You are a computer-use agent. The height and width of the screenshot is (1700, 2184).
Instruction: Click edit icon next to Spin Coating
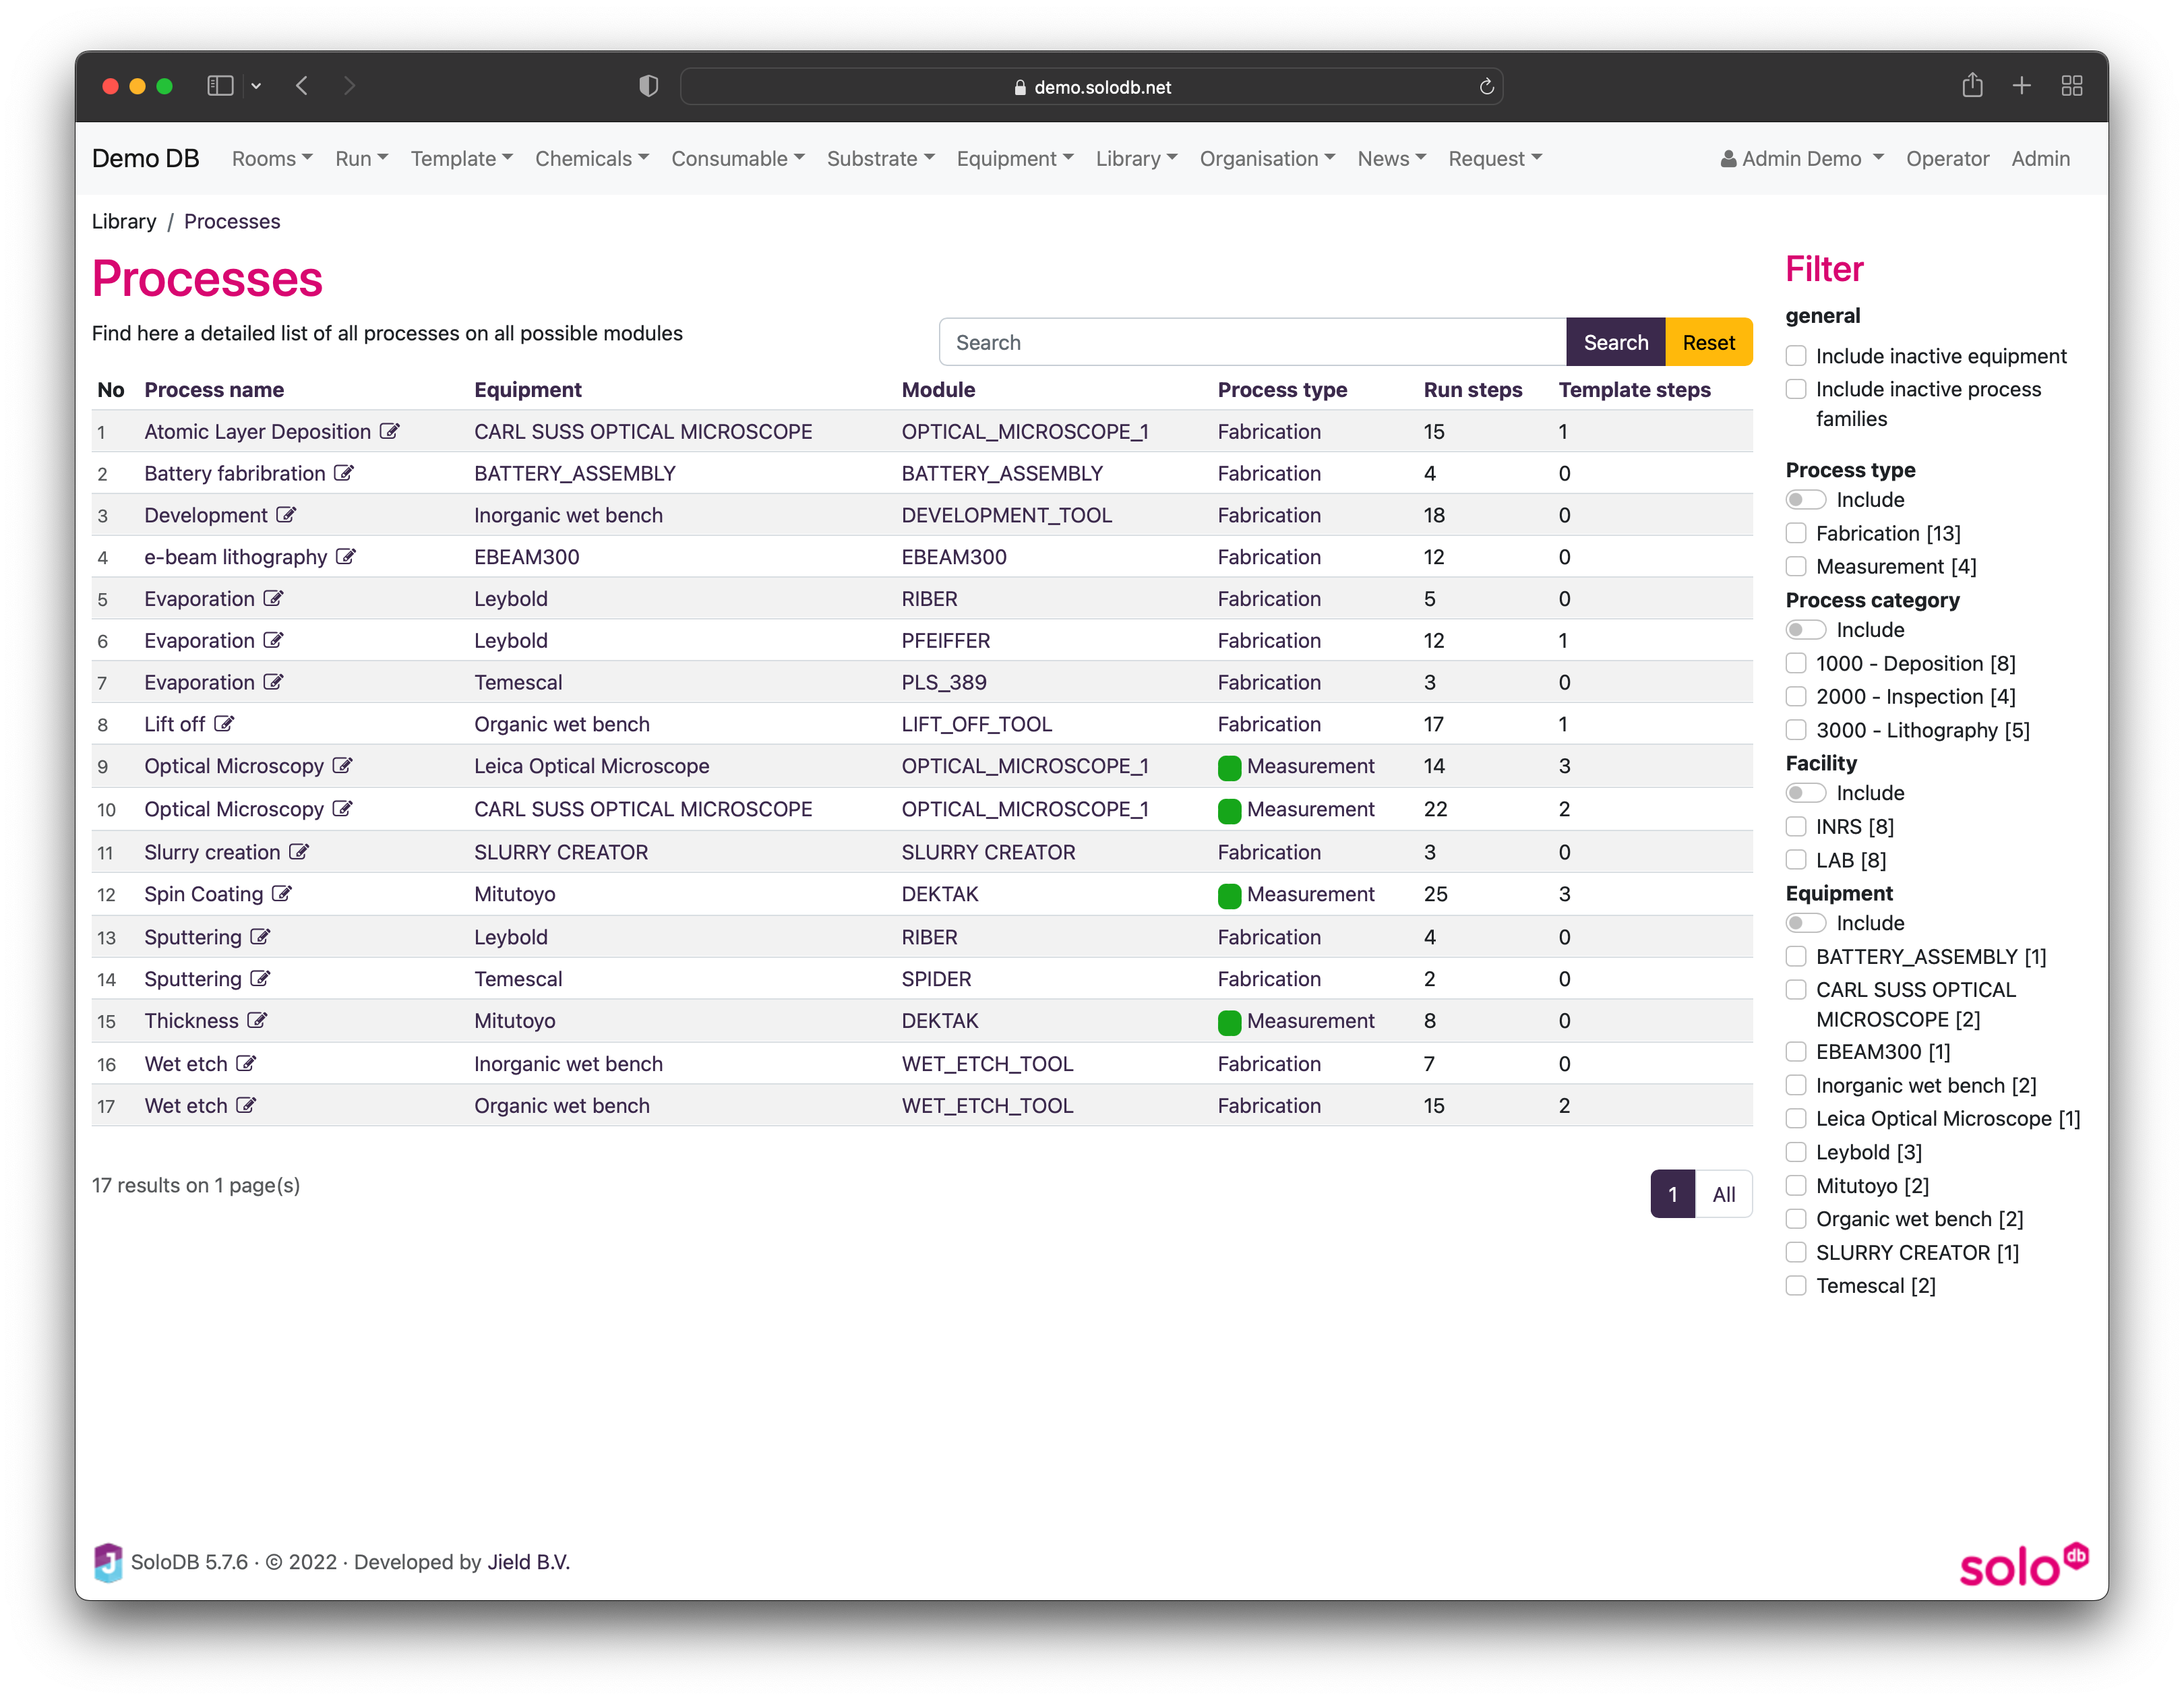click(282, 894)
